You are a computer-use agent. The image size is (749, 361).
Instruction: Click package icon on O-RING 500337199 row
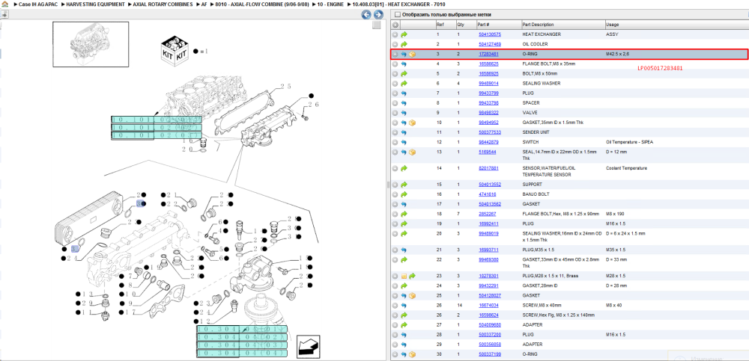[412, 354]
